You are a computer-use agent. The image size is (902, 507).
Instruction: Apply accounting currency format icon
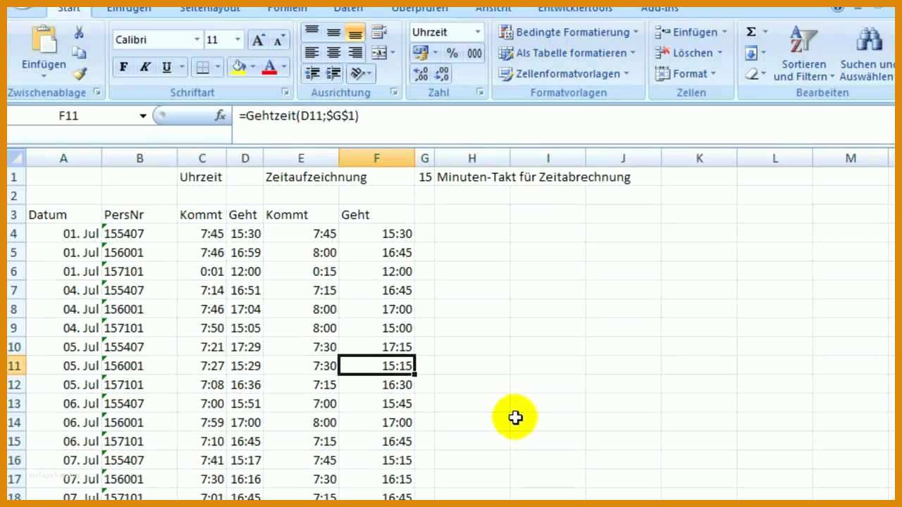(x=420, y=53)
